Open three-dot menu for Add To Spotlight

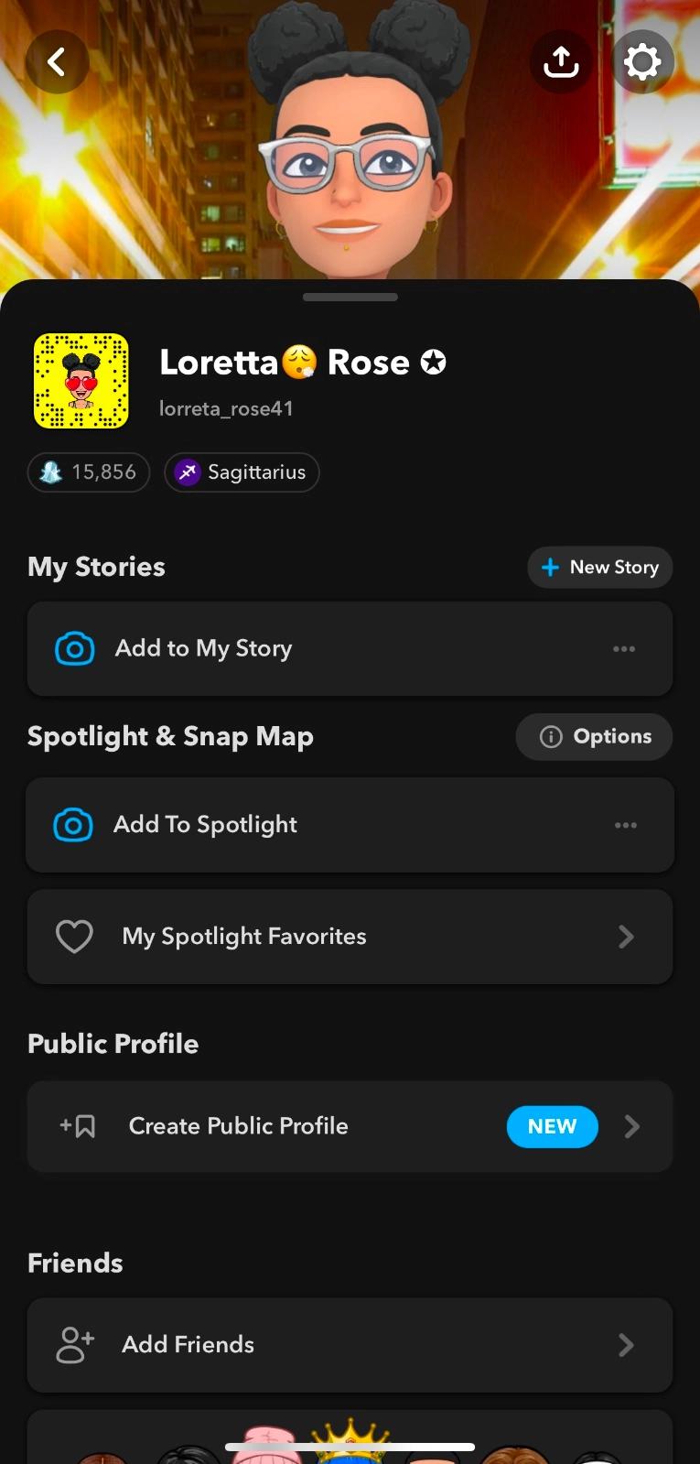(x=626, y=825)
